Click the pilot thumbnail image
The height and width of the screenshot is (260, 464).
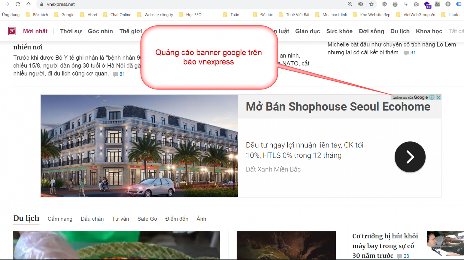click(445, 244)
